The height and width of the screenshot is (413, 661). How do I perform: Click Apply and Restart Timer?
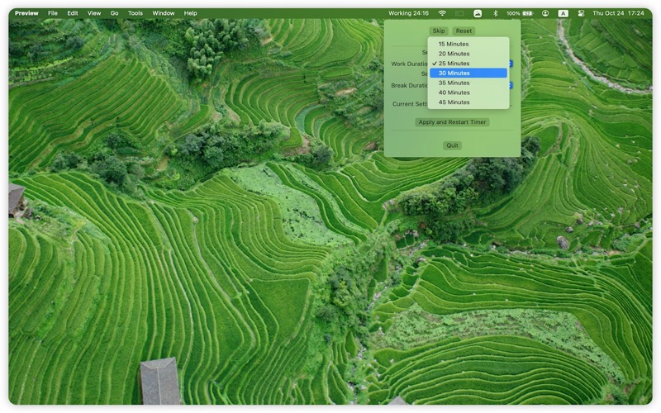[x=452, y=121]
